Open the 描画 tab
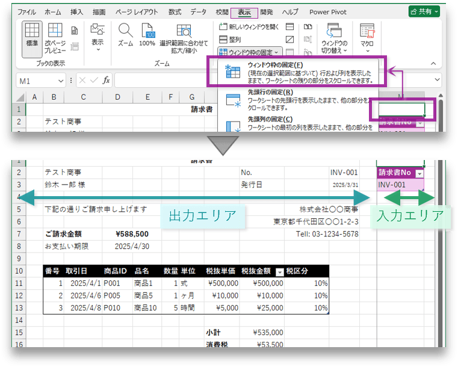Image resolution: width=458 pixels, height=367 pixels. click(x=99, y=12)
